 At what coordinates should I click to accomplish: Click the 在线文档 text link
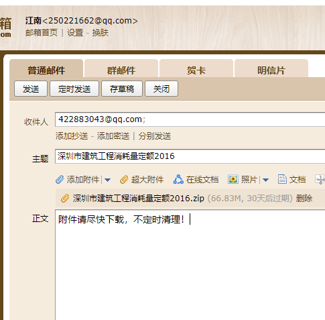pos(202,180)
